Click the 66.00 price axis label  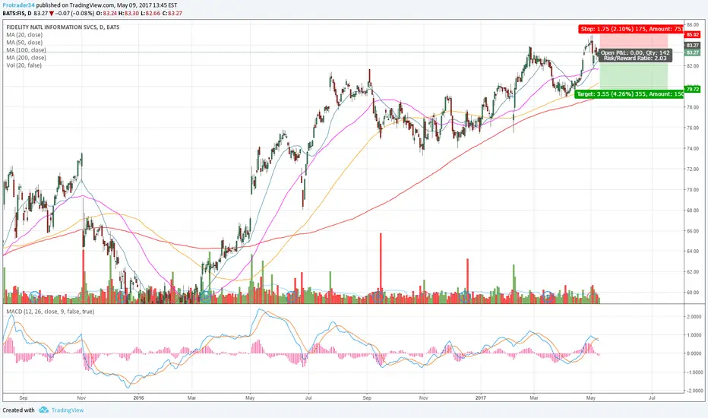(x=692, y=230)
